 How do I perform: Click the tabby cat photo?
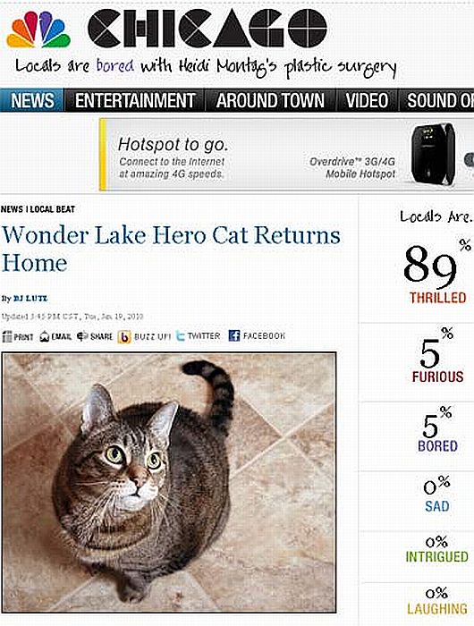pos(169,482)
